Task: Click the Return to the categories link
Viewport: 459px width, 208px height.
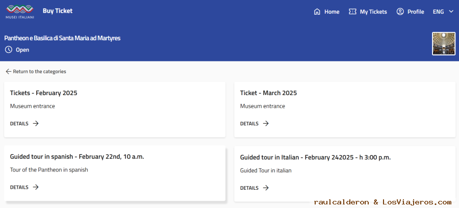Action: pos(36,72)
